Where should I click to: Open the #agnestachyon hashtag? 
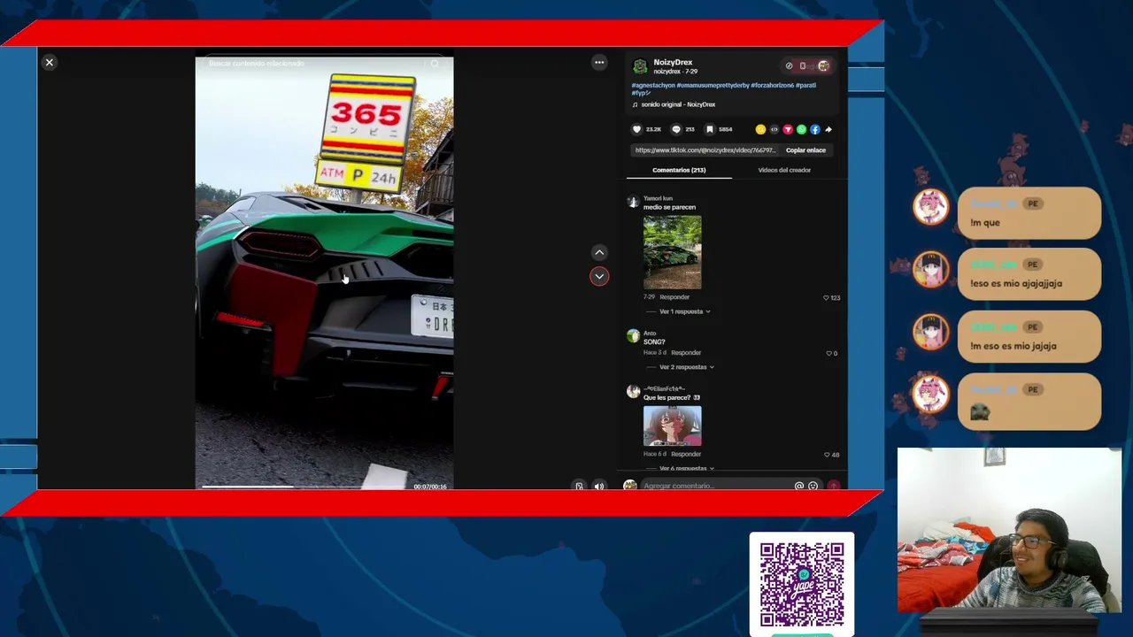click(652, 85)
